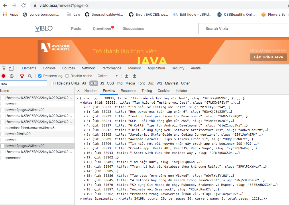Select the Font filter type

pyautogui.click(x=141, y=83)
